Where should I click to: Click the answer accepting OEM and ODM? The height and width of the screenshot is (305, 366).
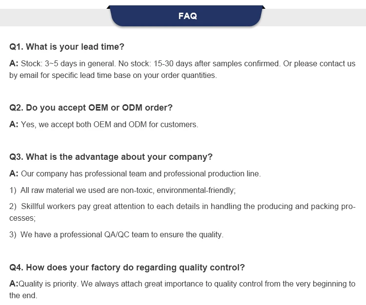(x=103, y=124)
